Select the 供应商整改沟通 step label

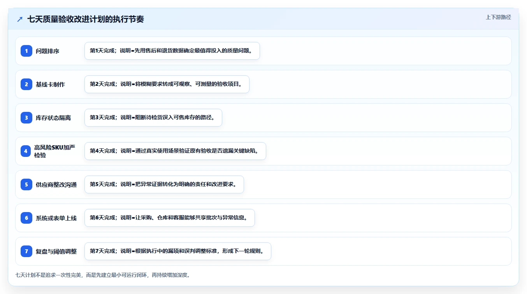coord(56,184)
